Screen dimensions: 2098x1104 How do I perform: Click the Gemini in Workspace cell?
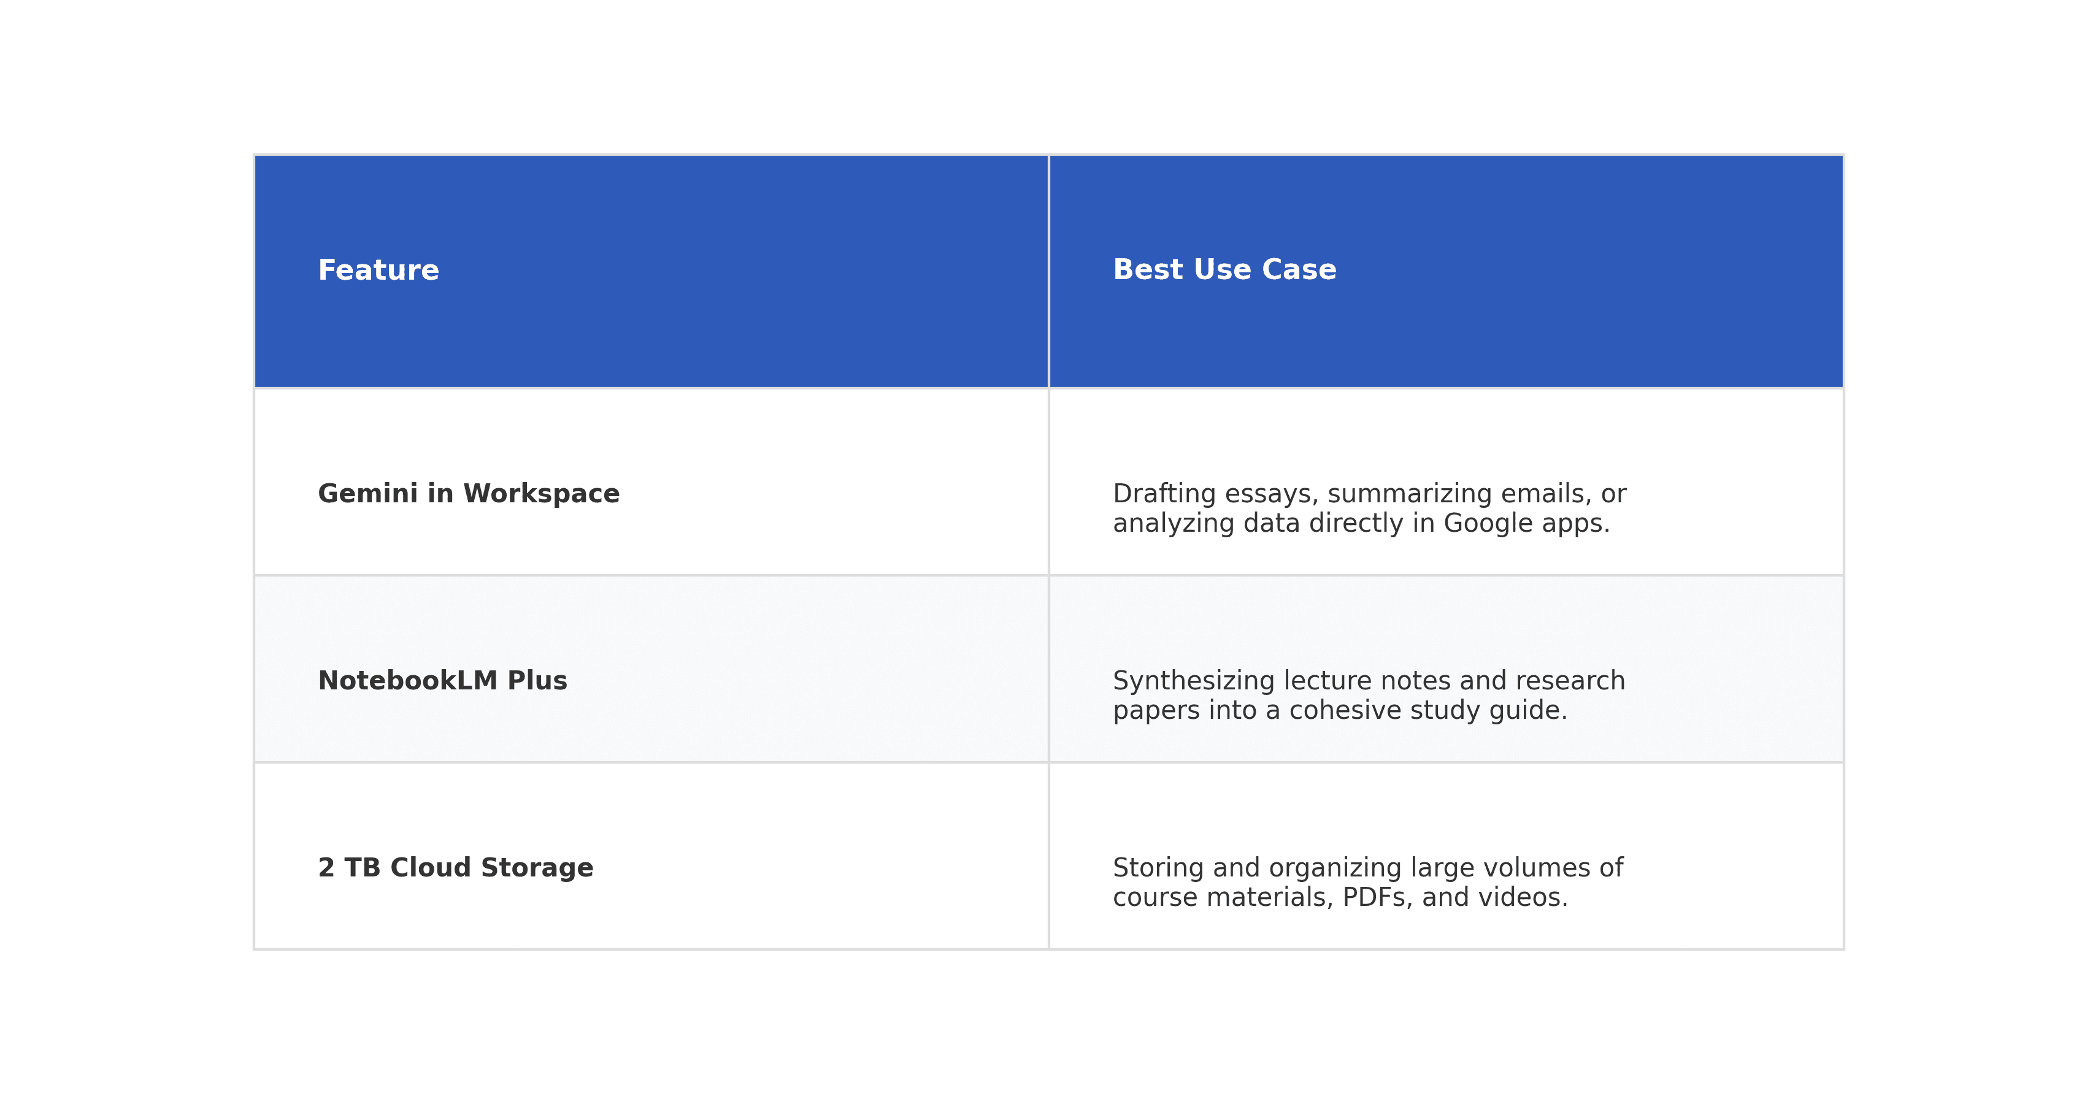468,493
